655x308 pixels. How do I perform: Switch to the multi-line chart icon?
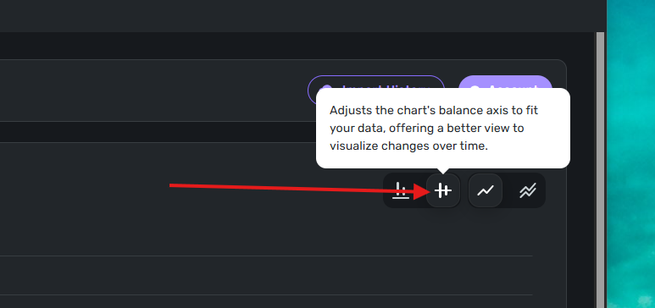click(528, 190)
